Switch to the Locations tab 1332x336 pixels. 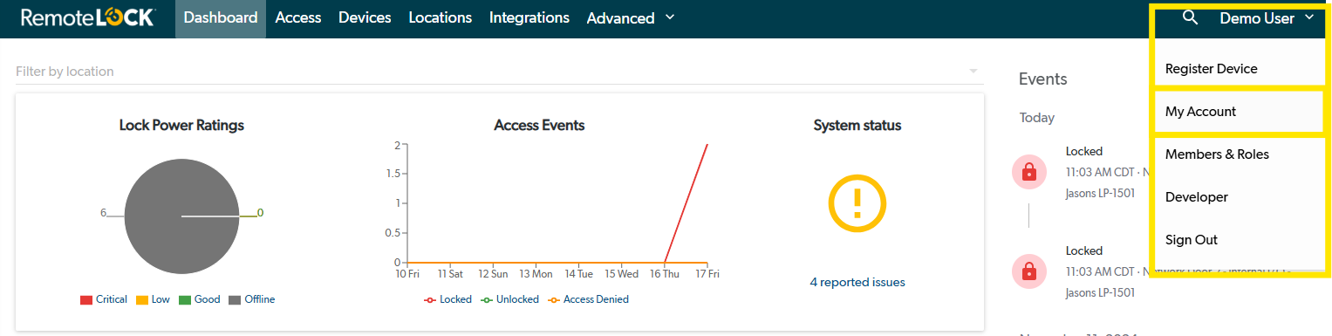441,17
